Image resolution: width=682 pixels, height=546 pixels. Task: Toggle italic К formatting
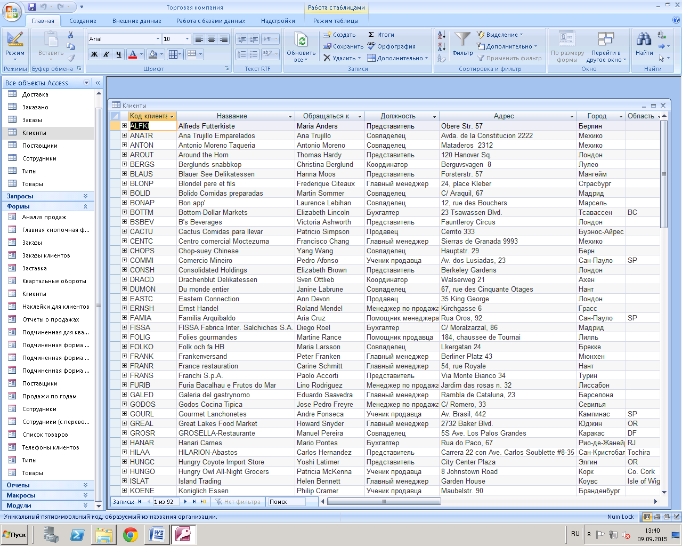pyautogui.click(x=107, y=54)
